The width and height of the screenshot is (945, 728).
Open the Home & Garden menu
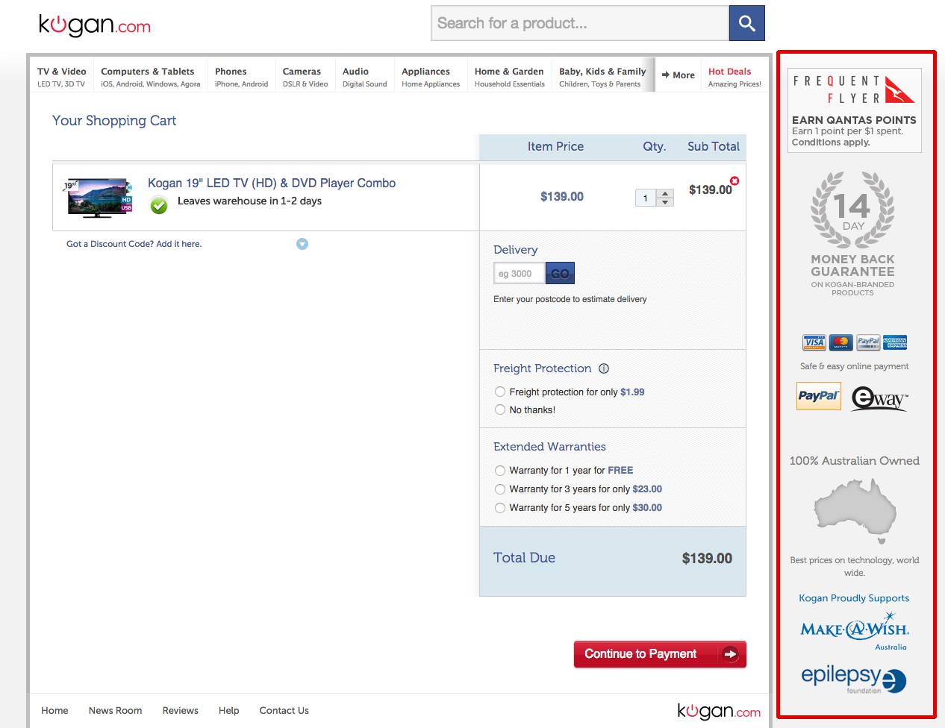509,76
